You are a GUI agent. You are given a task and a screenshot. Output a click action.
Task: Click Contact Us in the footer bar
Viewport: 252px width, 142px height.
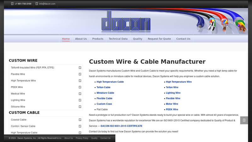105,138
